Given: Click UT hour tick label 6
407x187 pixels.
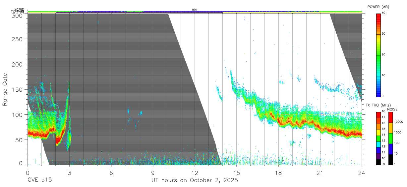Looking at the screenshot, I should click(111, 173).
